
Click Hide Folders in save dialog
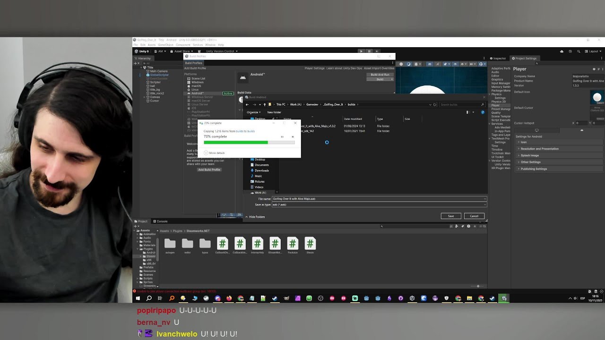coord(255,217)
